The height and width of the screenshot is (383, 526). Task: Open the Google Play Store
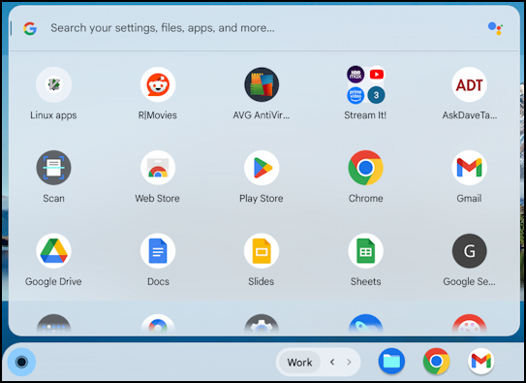click(262, 168)
